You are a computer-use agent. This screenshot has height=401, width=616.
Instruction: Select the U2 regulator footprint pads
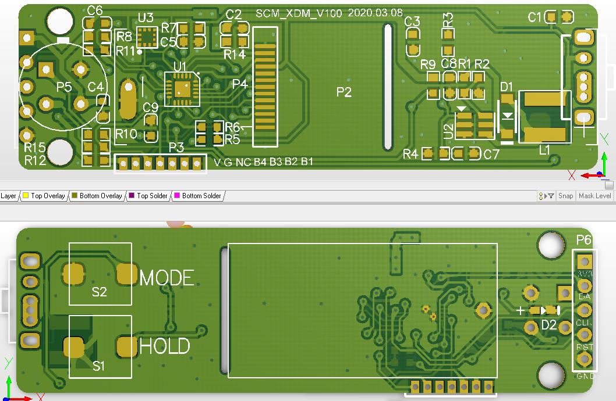[475, 126]
